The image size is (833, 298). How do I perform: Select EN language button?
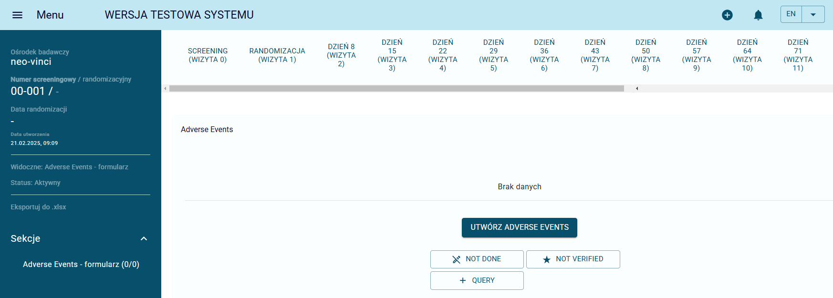791,14
